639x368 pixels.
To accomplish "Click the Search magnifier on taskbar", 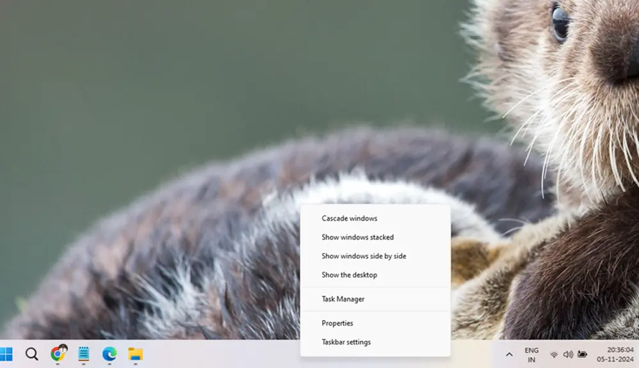I will pos(31,354).
